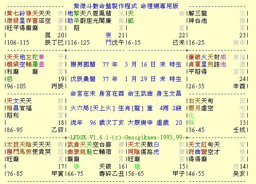The height and width of the screenshot is (184, 256).
Task: Click the LFDSK-V1.6.i Georgikawa version text
Action: (x=126, y=137)
